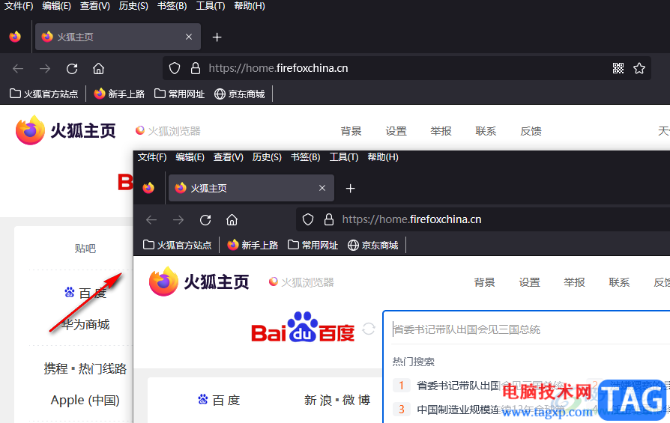Screen dimensions: 670x423
Task: Open 工具(T) menu in rear window
Action: point(211,6)
